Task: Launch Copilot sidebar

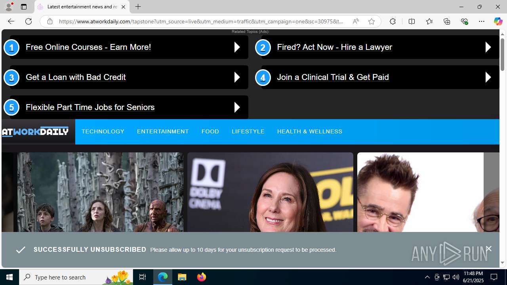Action: tap(498, 21)
